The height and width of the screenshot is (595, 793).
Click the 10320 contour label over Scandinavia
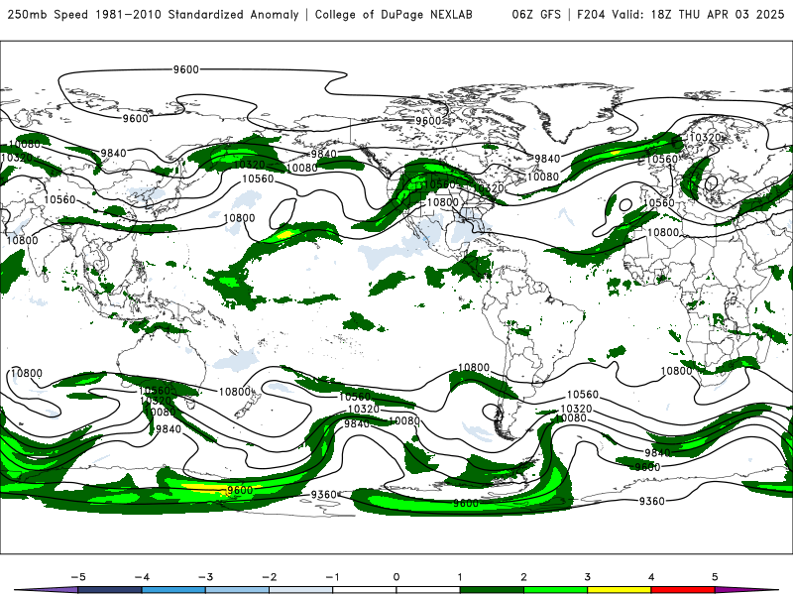tap(705, 138)
